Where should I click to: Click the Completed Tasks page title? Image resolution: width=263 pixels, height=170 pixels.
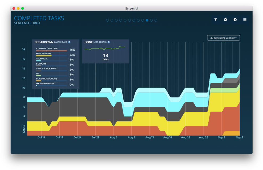39,18
